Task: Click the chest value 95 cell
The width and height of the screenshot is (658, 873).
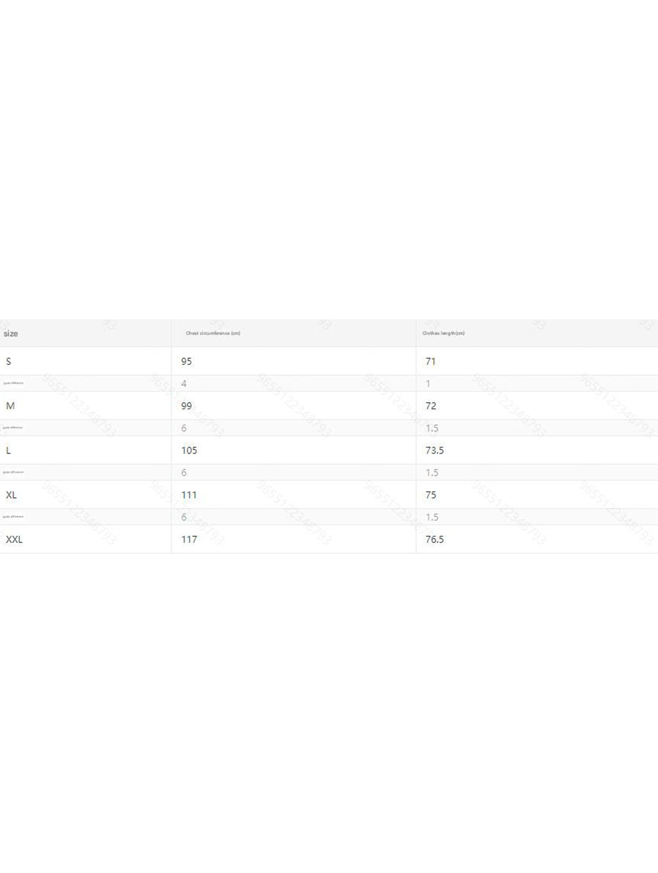Action: [186, 361]
